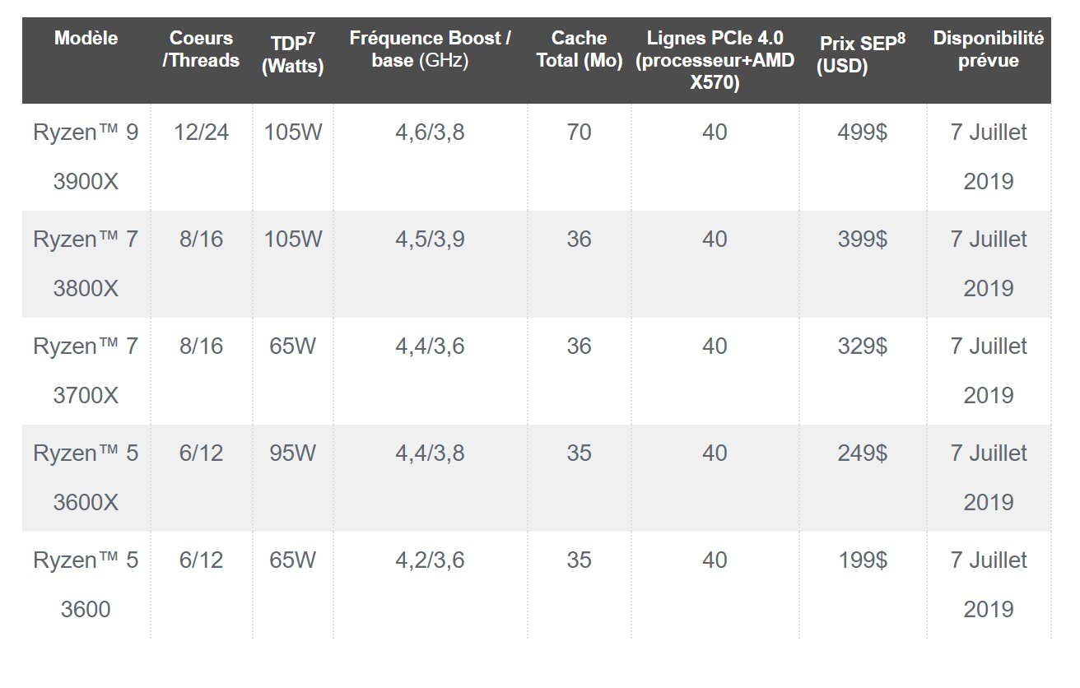
Task: Select the 199$ price cell
Action: (861, 560)
